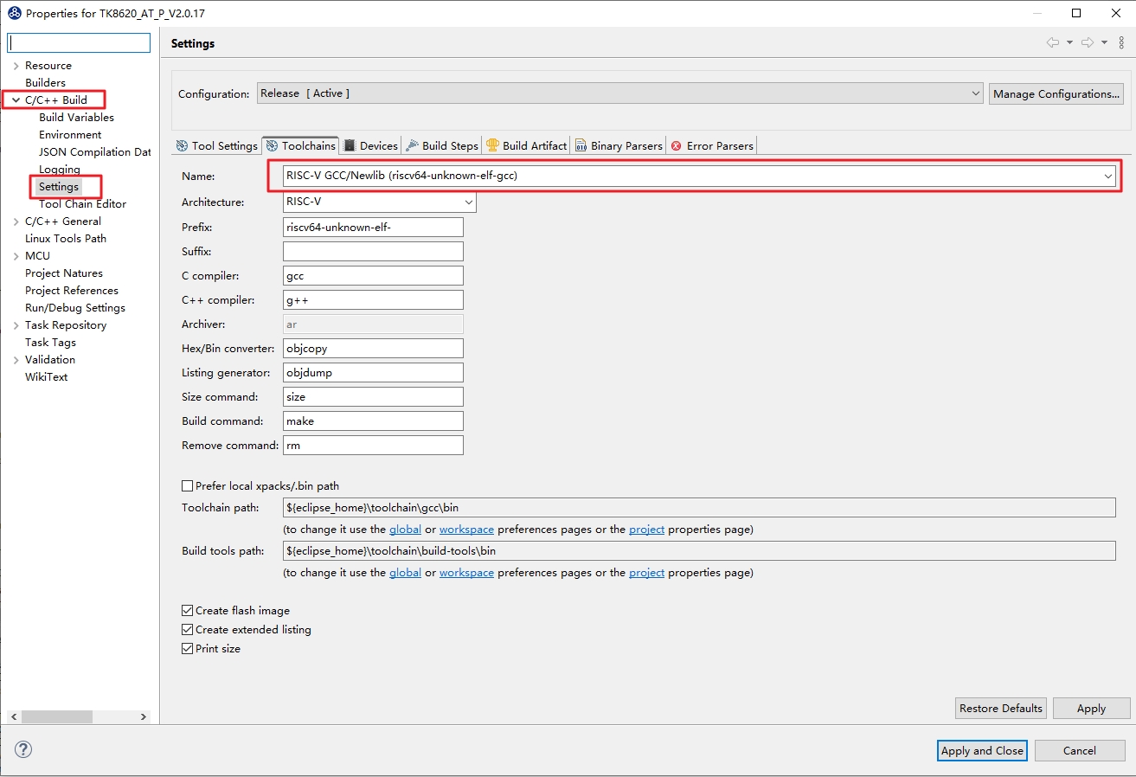Select Project Natures in the tree
This screenshot has height=777, width=1136.
(64, 273)
